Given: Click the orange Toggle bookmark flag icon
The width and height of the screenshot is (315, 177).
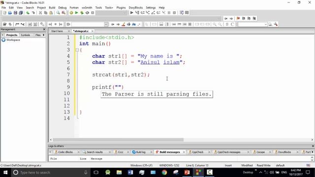Looking at the screenshot, I should coord(238,18).
